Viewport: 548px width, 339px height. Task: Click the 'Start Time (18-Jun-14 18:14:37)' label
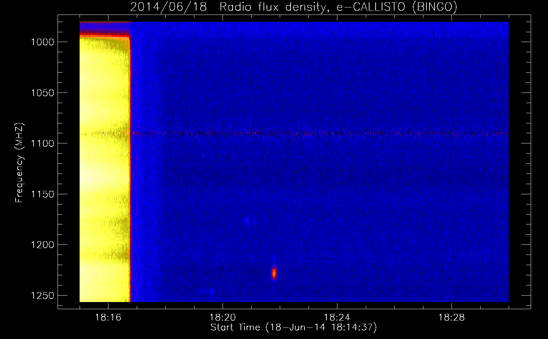coord(294,327)
